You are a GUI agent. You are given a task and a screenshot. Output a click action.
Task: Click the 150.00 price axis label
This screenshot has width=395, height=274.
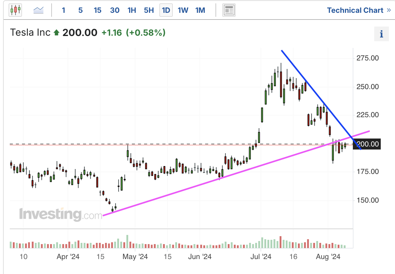tap(368, 200)
